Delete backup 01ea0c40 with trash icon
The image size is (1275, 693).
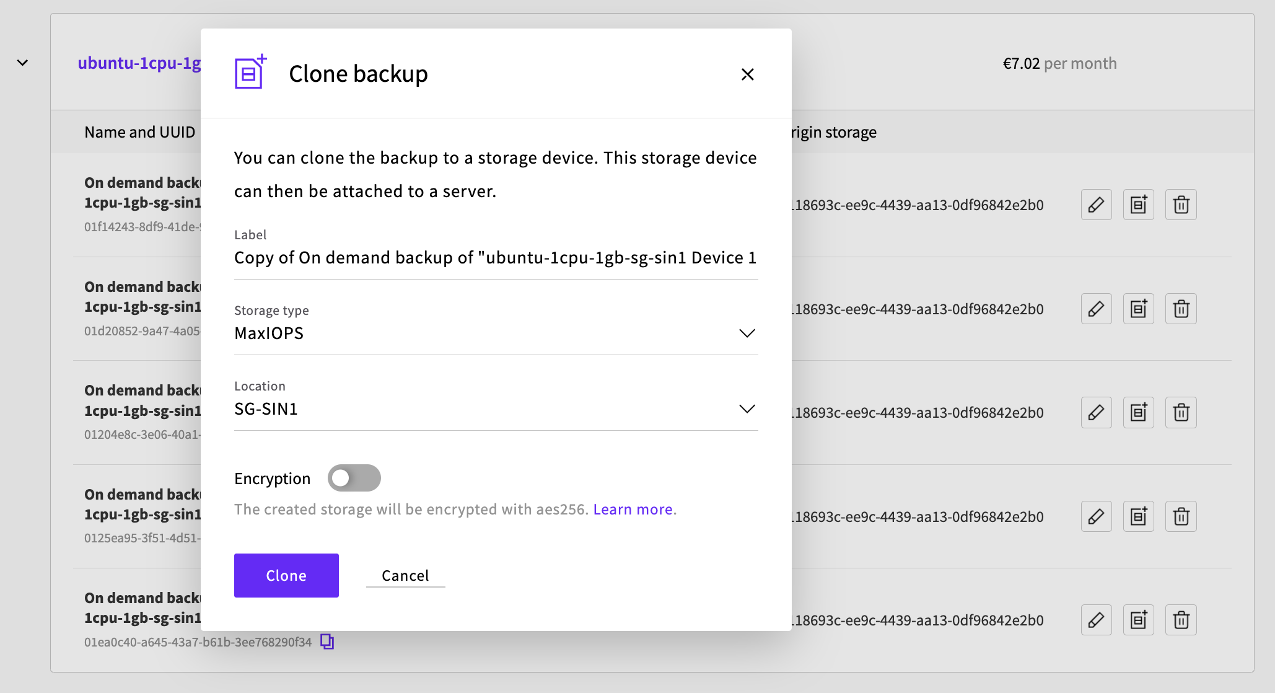tap(1181, 620)
